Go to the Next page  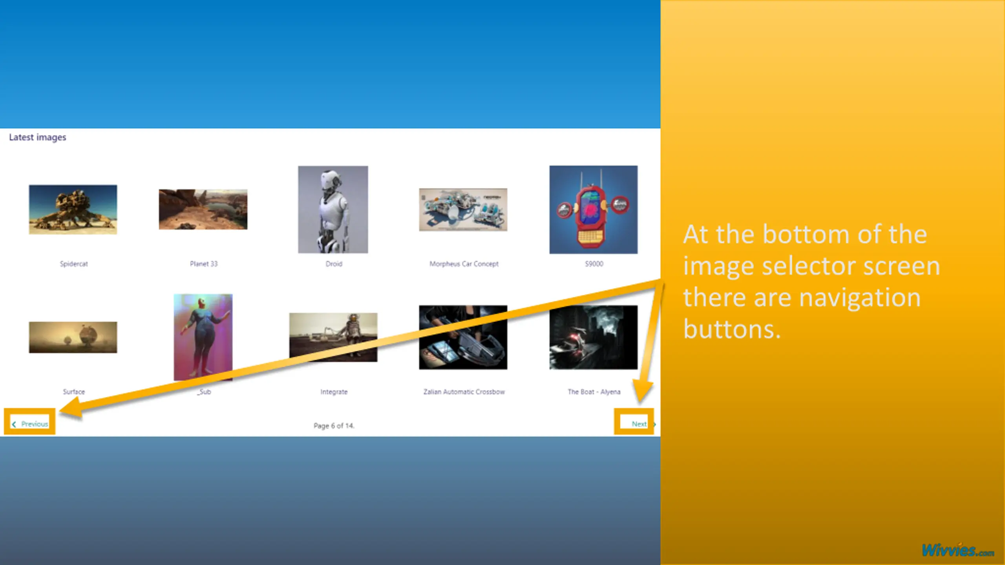(x=639, y=424)
